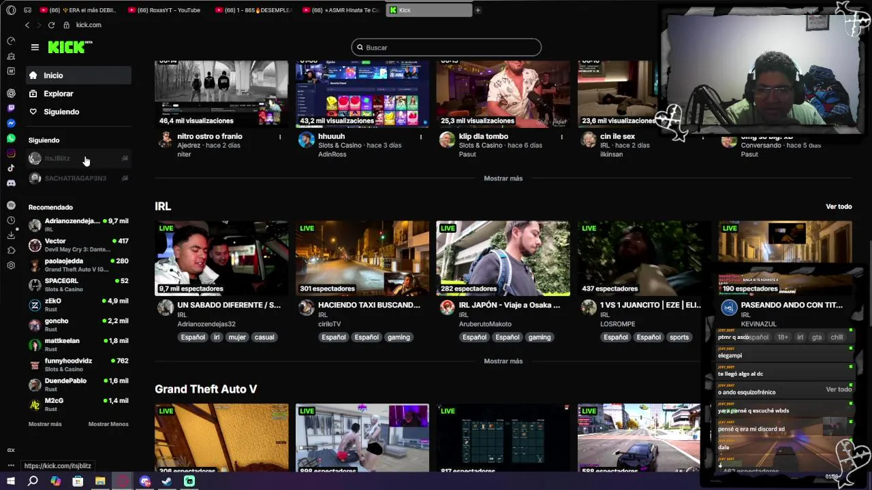
Task: Open Explorar in Kick sidebar
Action: 79,94
